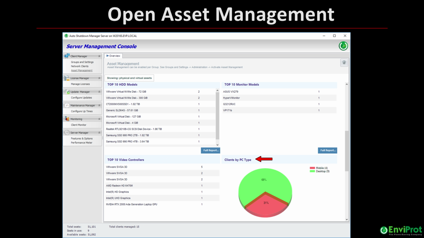Collapse the Monitoring section
Image resolution: width=424 pixels, height=238 pixels.
point(99,119)
